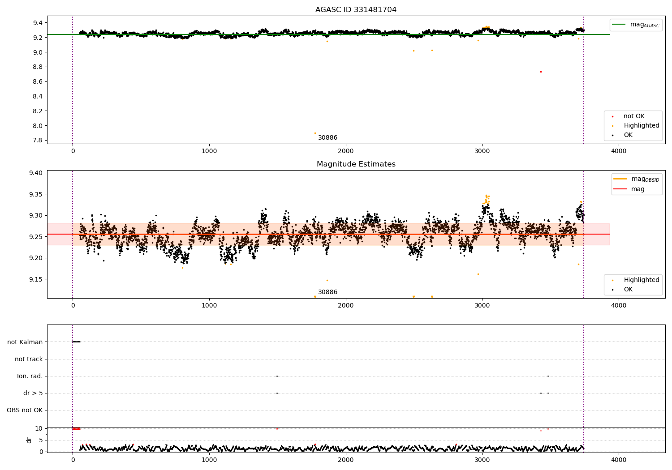Click the 1000 x-axis tick under Magnitude Estimates plot
This screenshot has width=672, height=470.
click(209, 306)
